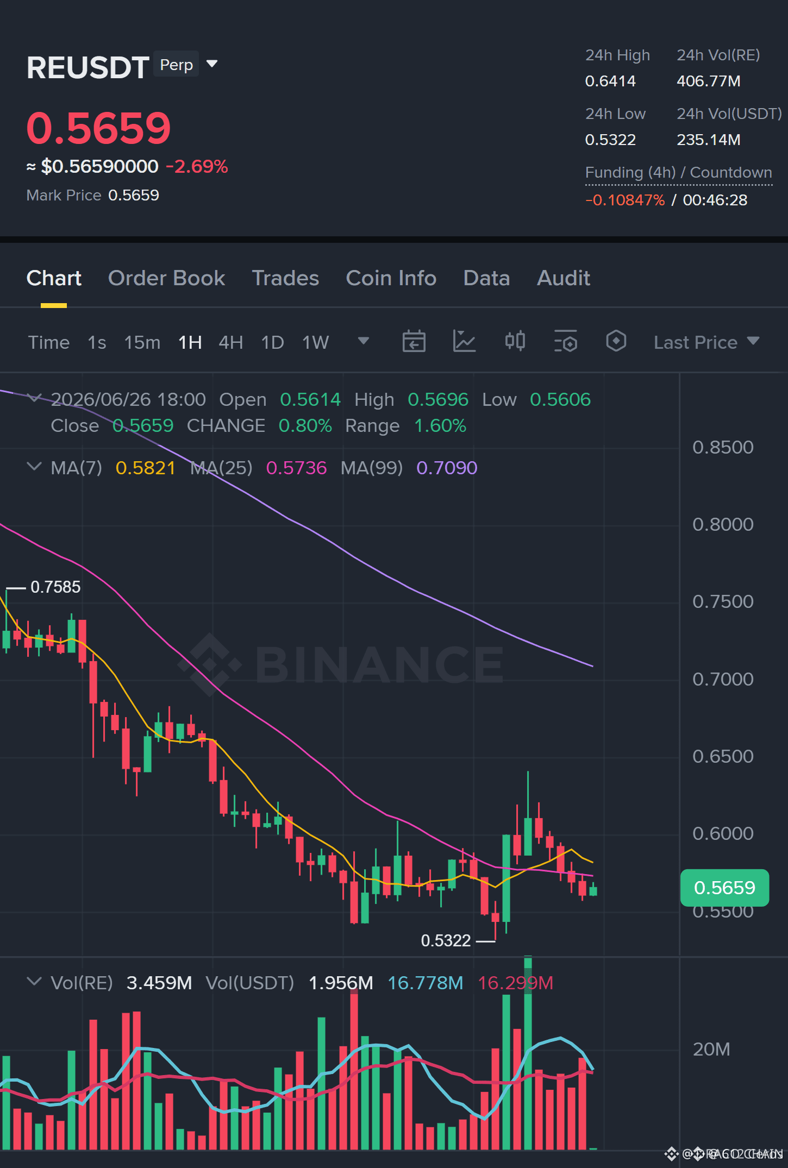Open the Coin Info tab

(x=391, y=278)
